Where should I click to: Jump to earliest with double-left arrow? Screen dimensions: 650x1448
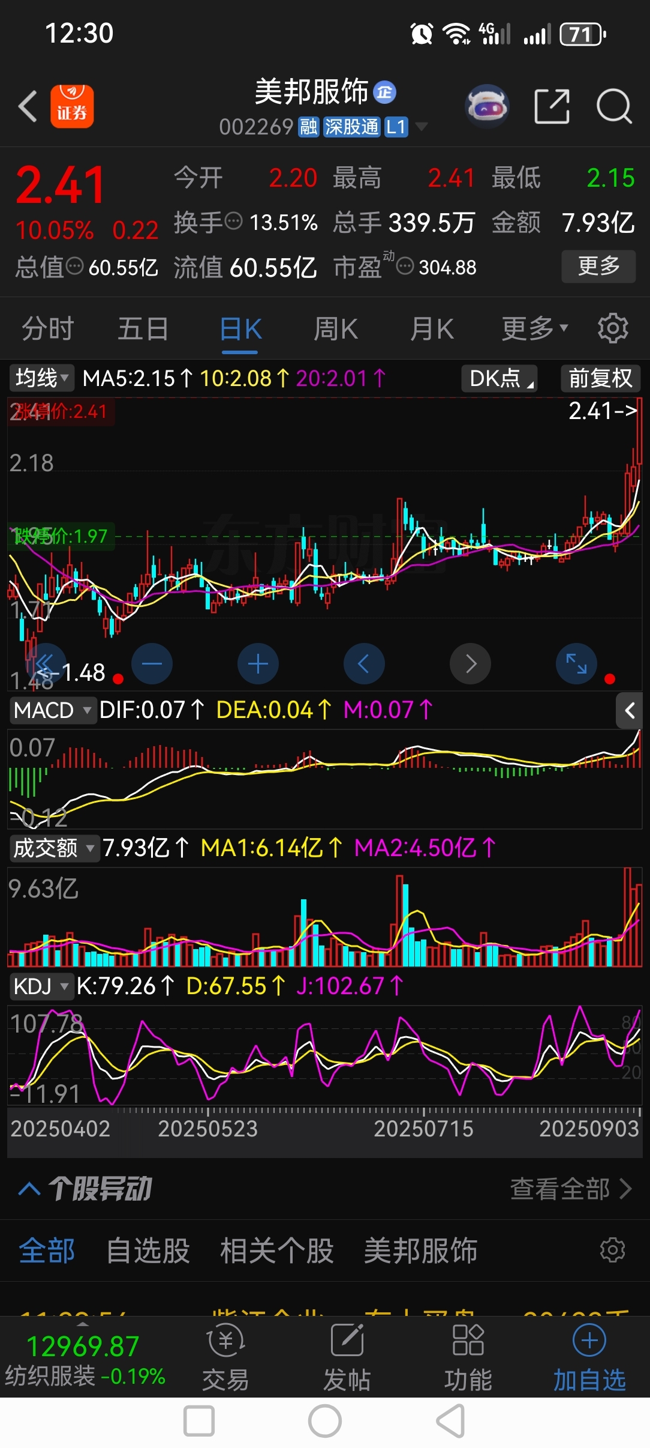point(46,663)
